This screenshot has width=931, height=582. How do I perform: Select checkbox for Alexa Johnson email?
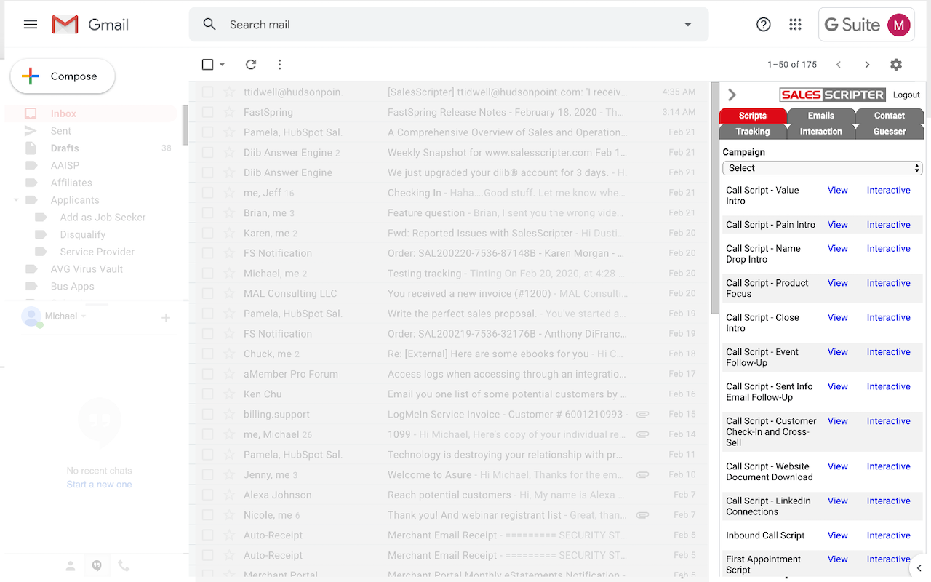click(207, 495)
